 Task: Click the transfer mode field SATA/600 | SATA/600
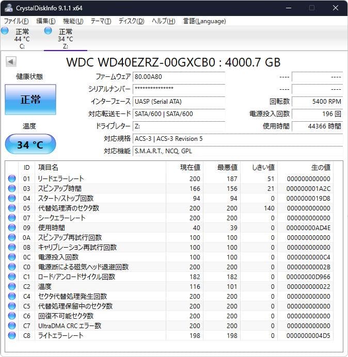pos(179,114)
